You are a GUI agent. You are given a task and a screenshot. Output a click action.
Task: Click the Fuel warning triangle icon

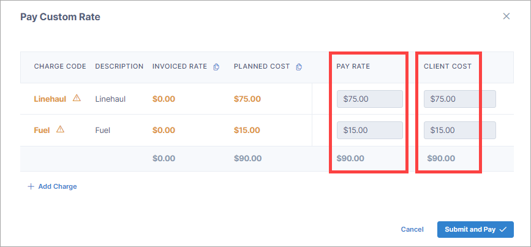coord(60,129)
